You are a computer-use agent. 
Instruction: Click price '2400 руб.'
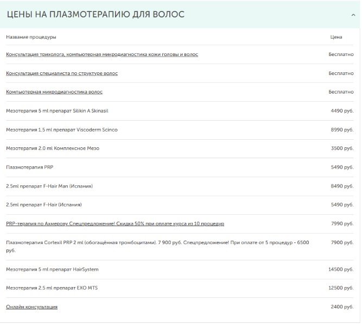point(342,307)
